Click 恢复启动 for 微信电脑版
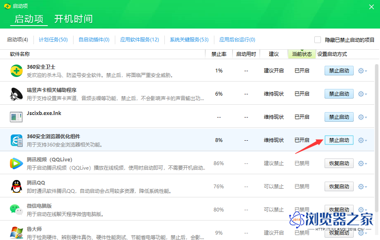 coord(339,209)
